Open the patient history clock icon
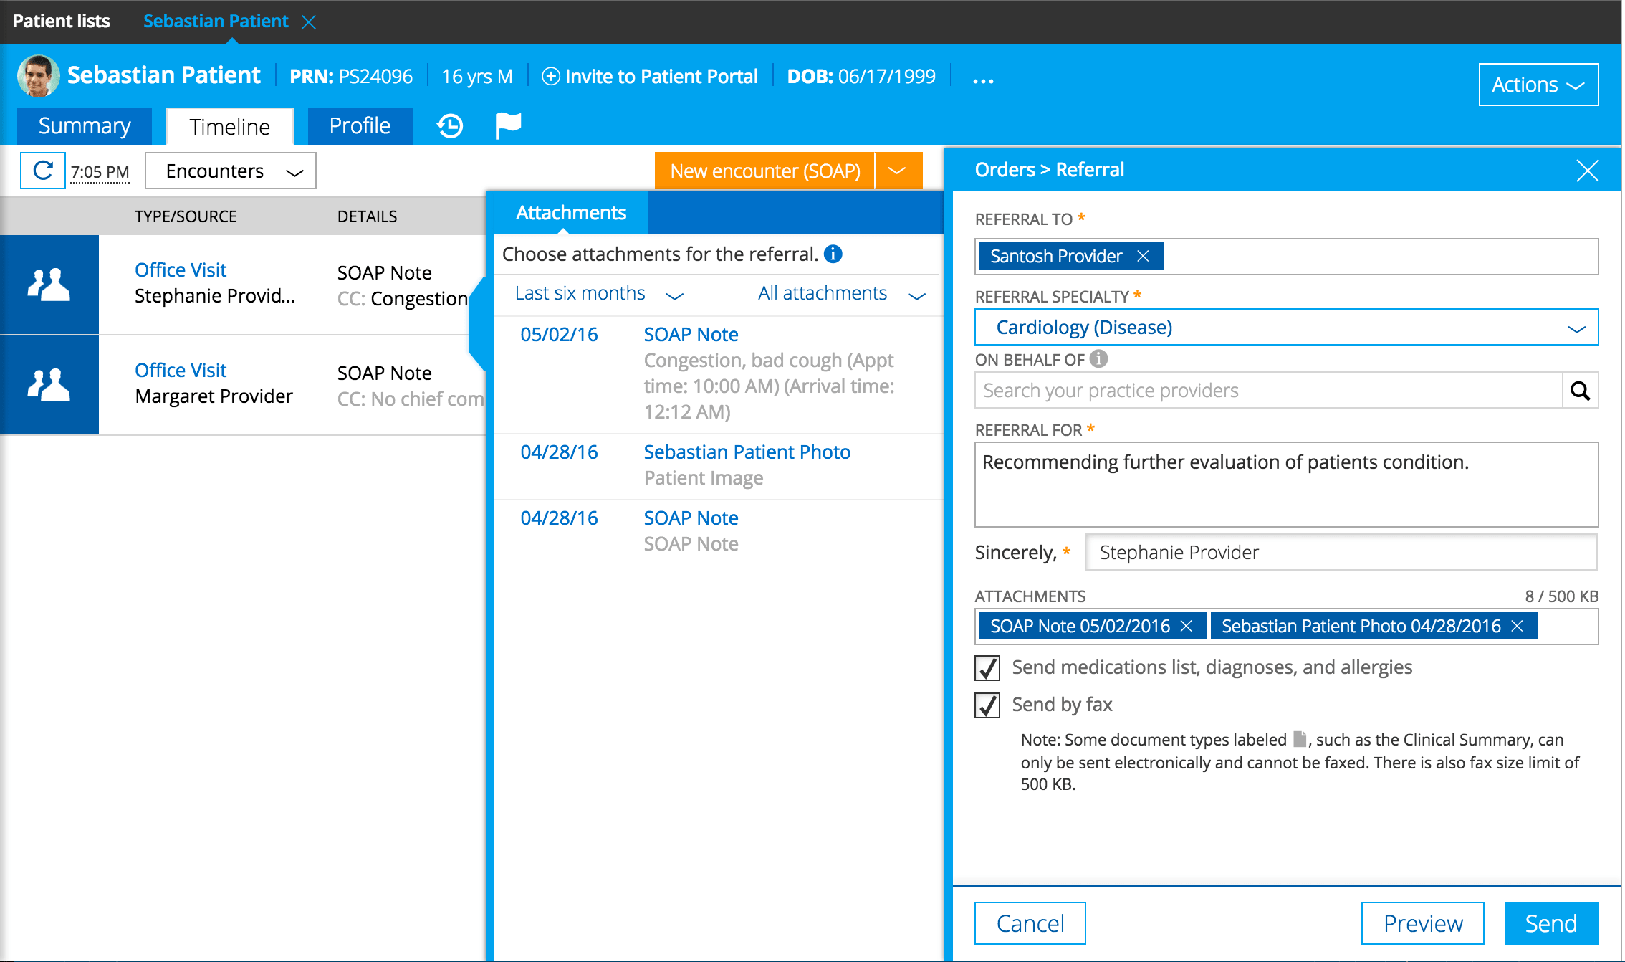Viewport: 1625px width, 962px height. tap(450, 126)
